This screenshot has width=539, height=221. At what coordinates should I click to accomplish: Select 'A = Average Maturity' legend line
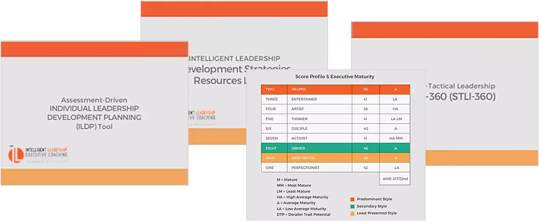[x=296, y=203]
